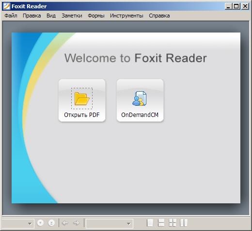Open the Правка menu
The height and width of the screenshot is (231, 252).
click(x=32, y=16)
